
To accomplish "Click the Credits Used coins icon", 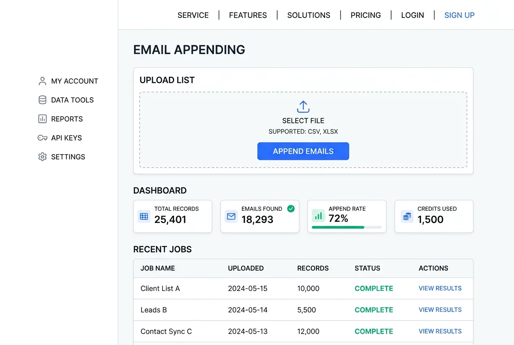I will [406, 216].
